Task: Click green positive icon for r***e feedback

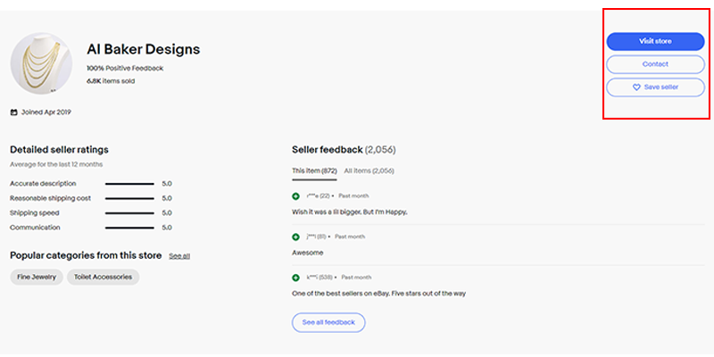Action: point(296,195)
